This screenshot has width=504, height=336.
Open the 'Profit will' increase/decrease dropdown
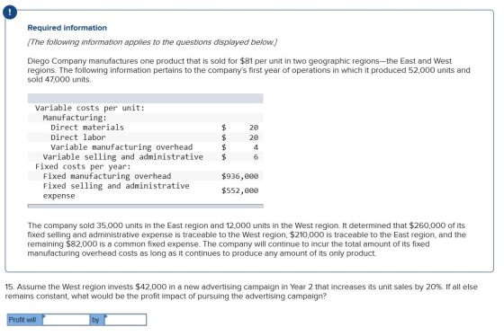tap(66, 320)
